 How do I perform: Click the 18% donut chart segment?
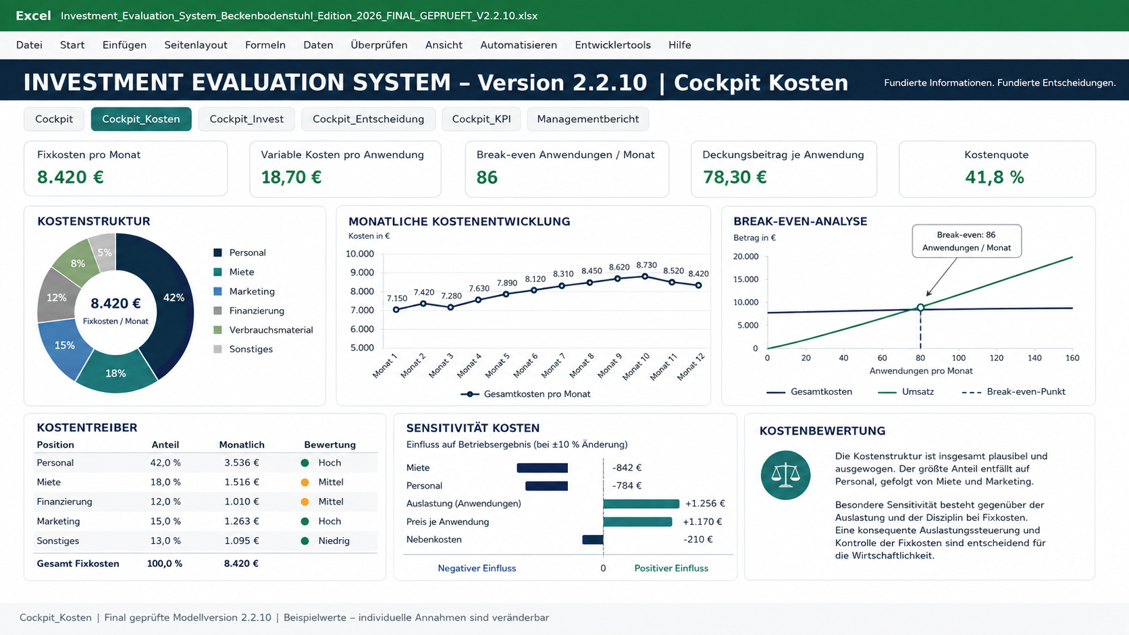116,372
